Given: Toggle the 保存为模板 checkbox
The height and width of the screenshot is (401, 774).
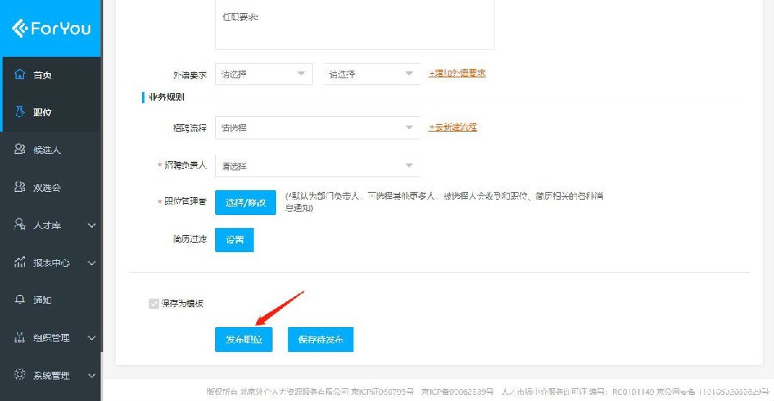Looking at the screenshot, I should pos(154,304).
